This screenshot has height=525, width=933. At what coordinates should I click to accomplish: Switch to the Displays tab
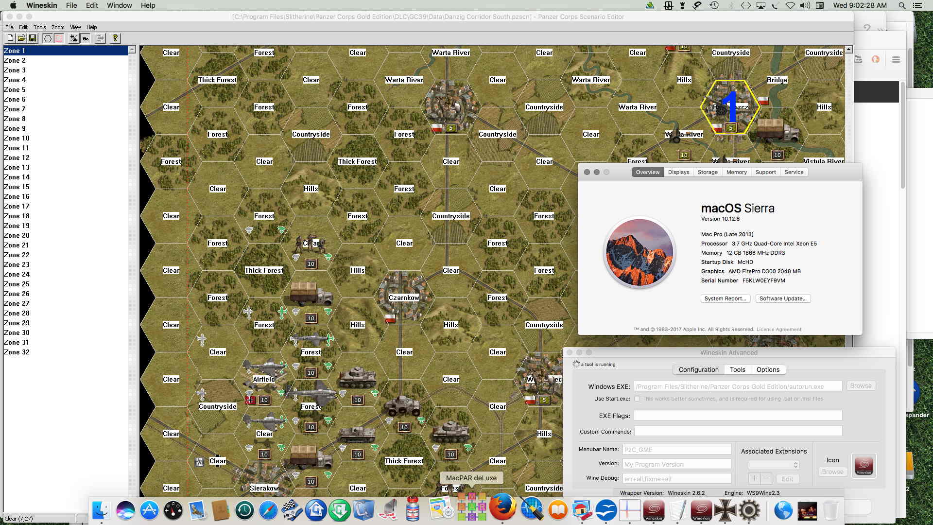pyautogui.click(x=678, y=172)
